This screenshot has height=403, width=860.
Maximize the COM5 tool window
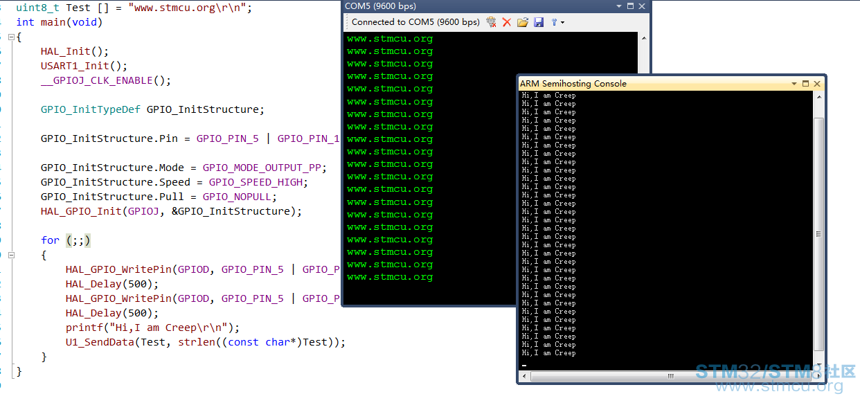(631, 6)
